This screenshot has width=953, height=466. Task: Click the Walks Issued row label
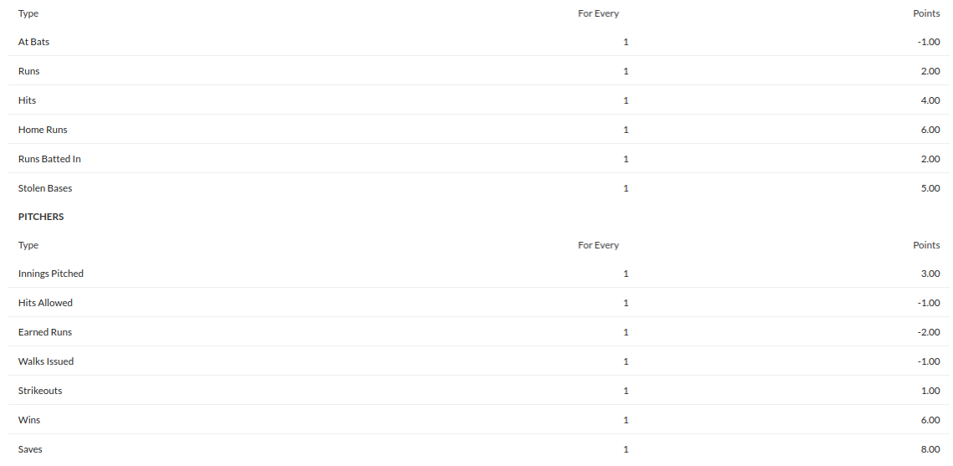coord(45,361)
